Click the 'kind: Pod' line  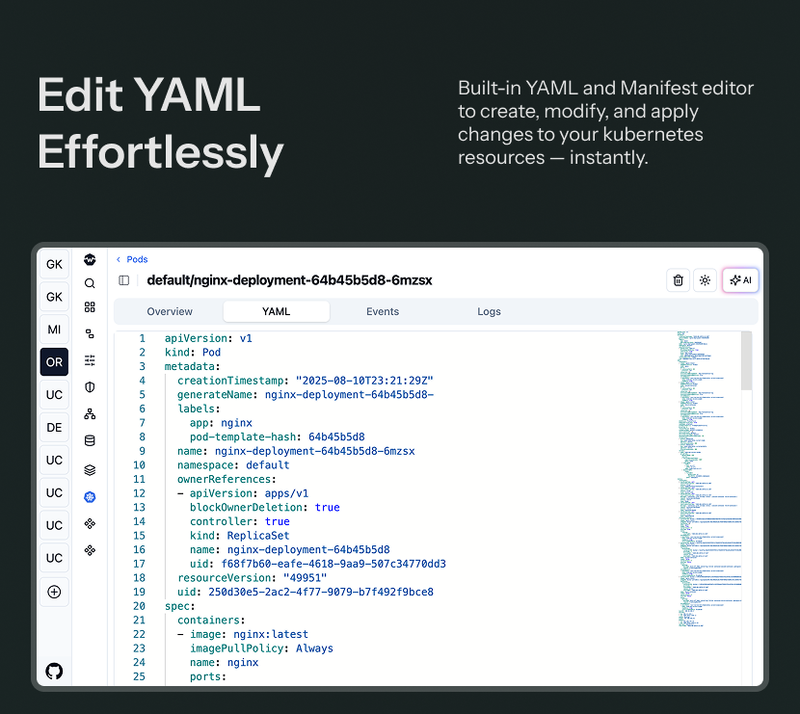193,353
